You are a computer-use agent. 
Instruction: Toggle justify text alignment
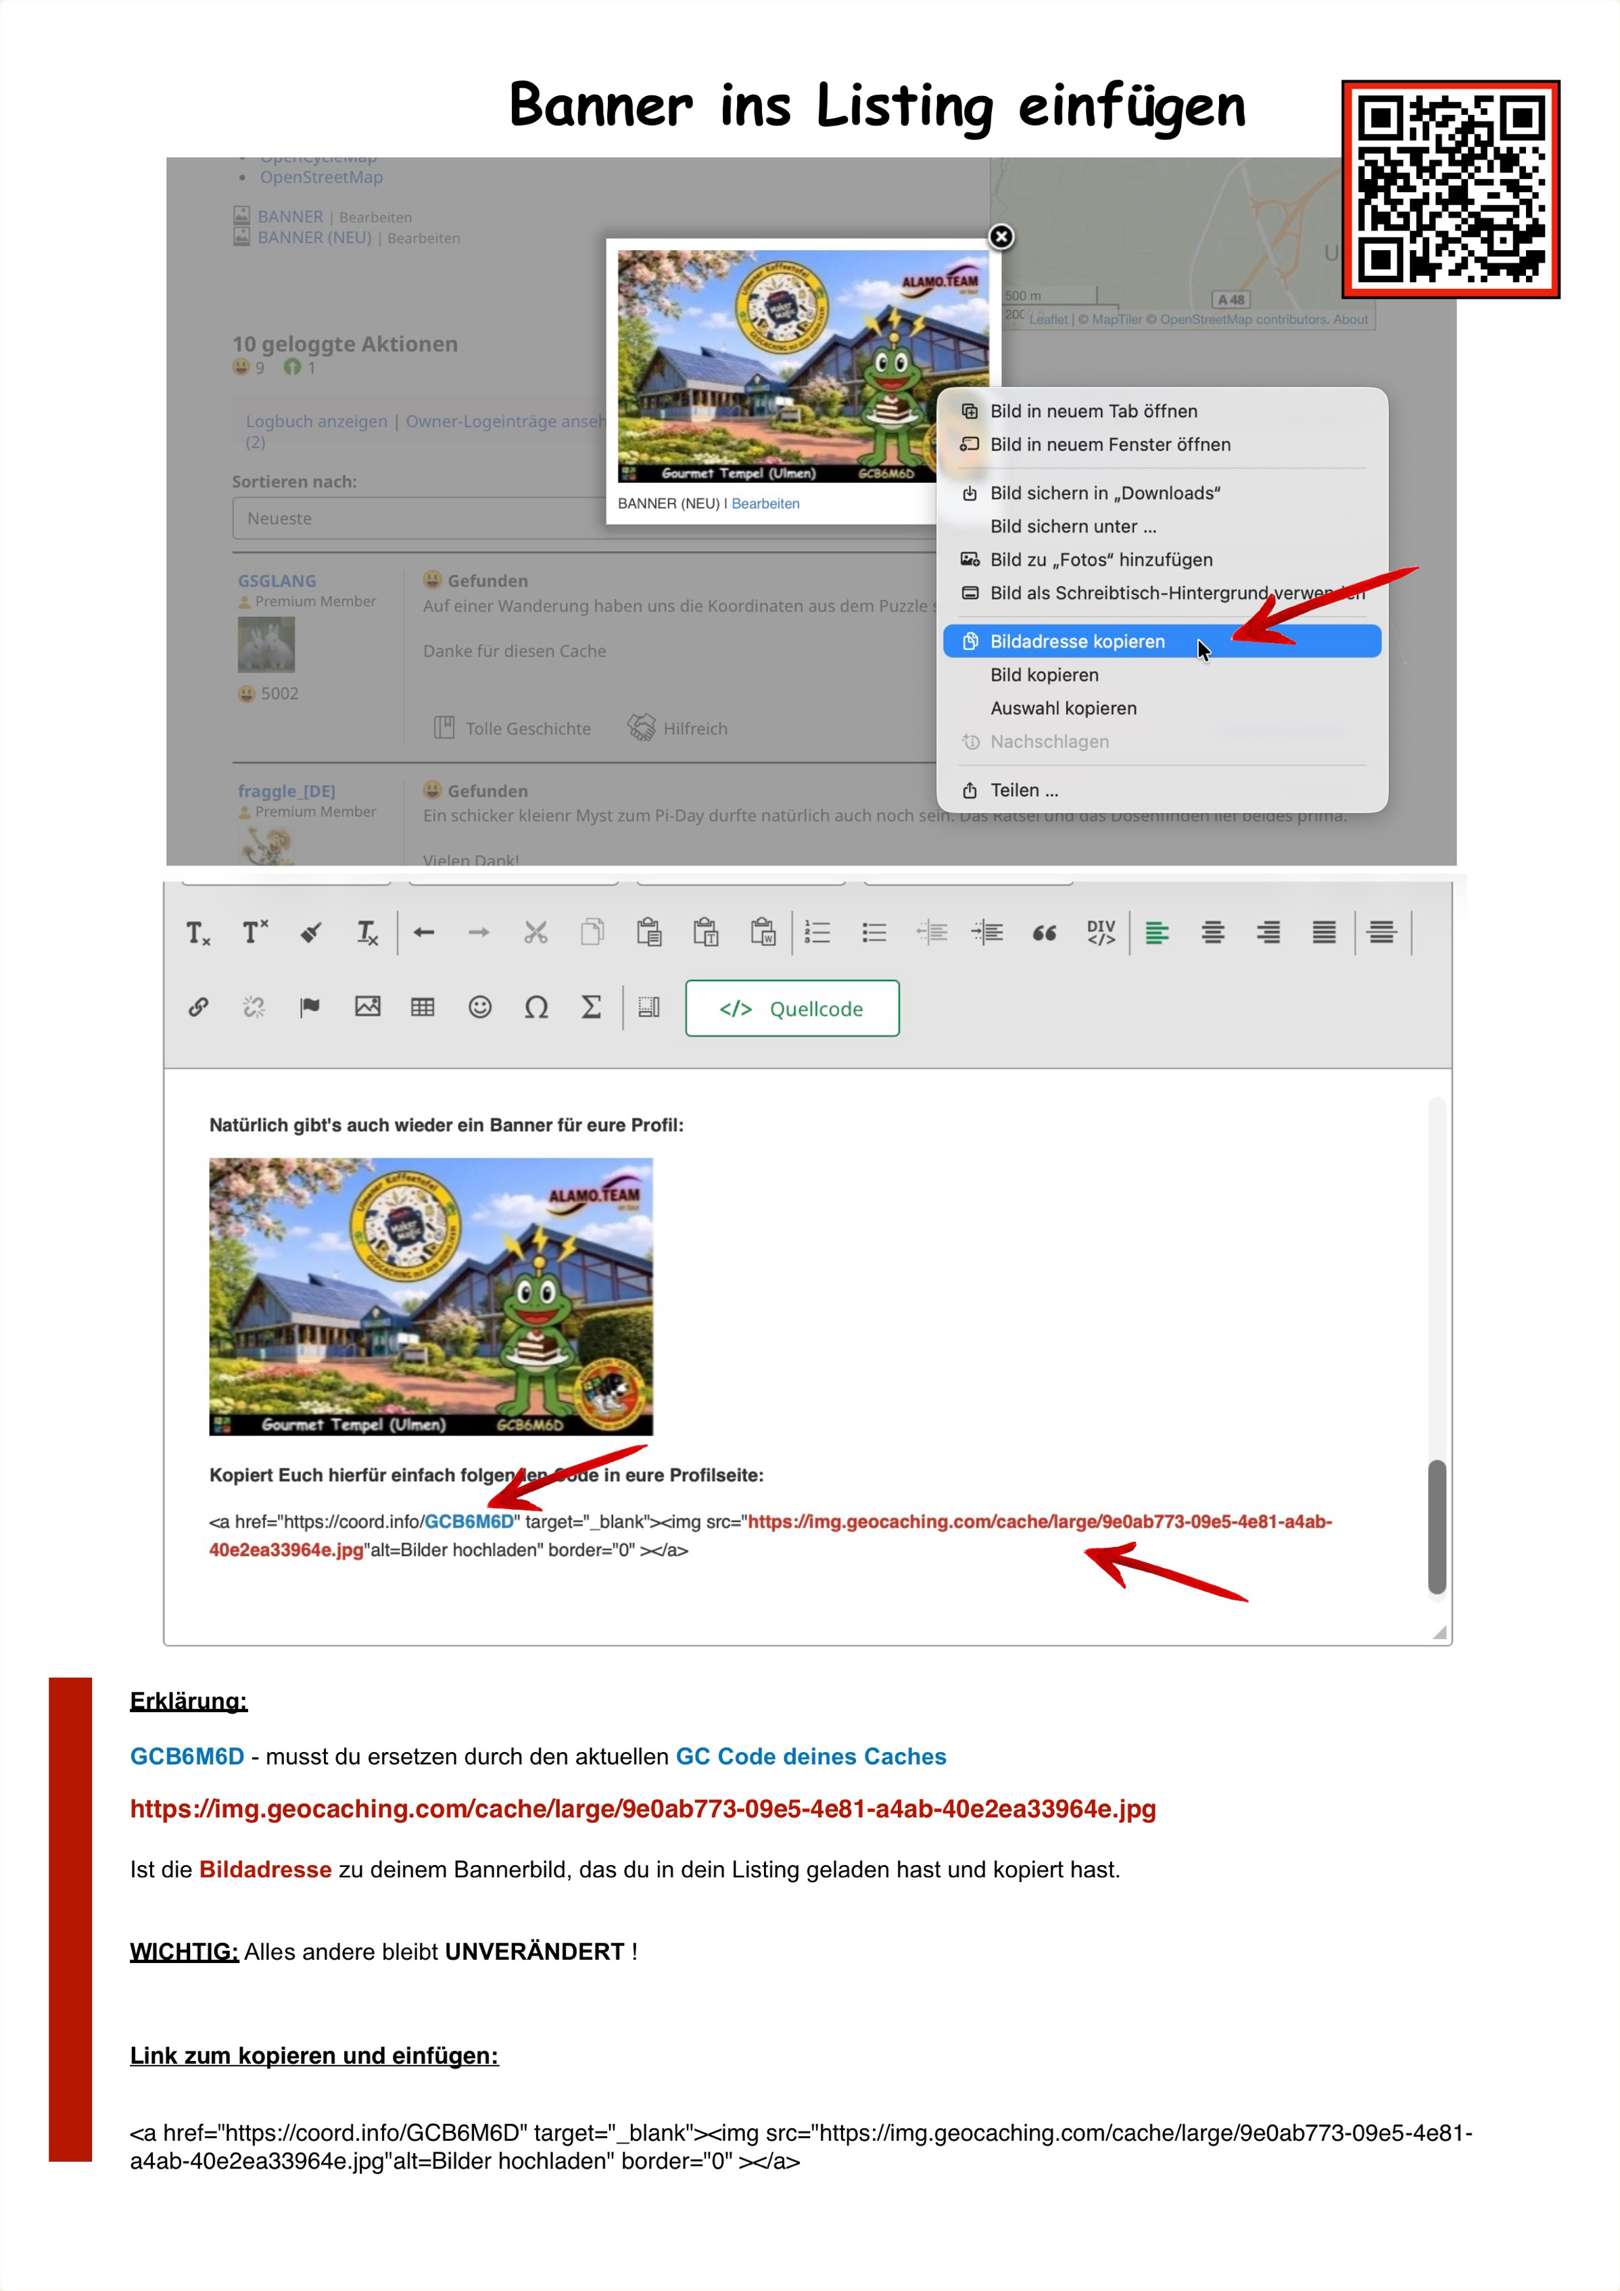[1324, 933]
